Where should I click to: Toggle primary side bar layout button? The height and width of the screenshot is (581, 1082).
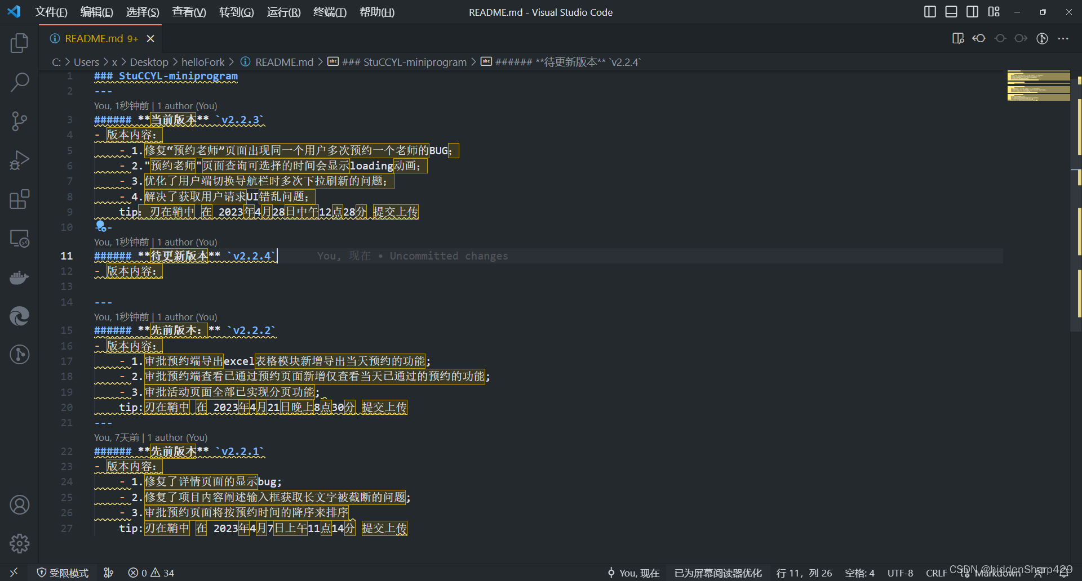pyautogui.click(x=930, y=12)
